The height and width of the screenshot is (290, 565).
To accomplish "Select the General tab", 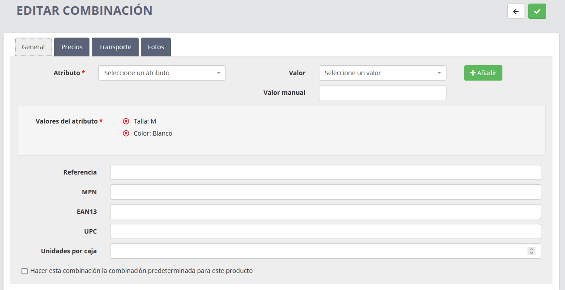I will tap(33, 47).
